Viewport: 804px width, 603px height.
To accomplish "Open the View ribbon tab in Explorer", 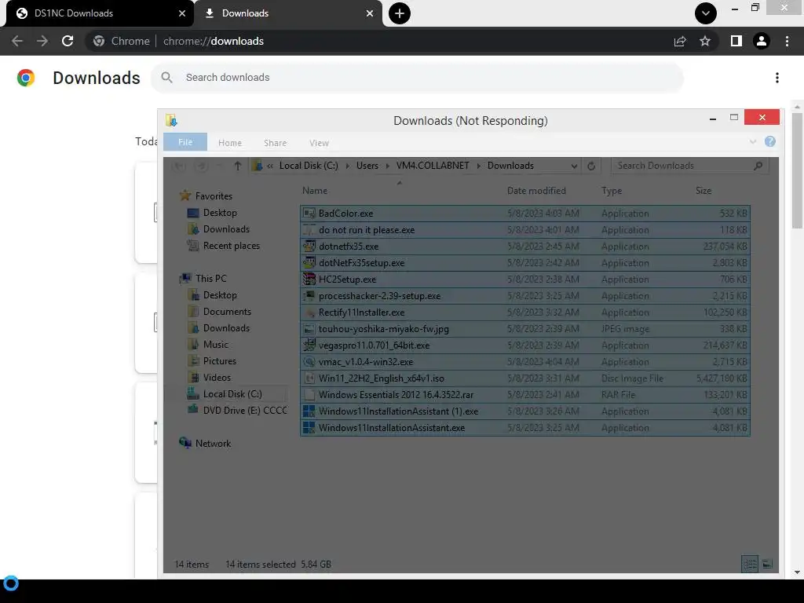I will click(x=319, y=143).
